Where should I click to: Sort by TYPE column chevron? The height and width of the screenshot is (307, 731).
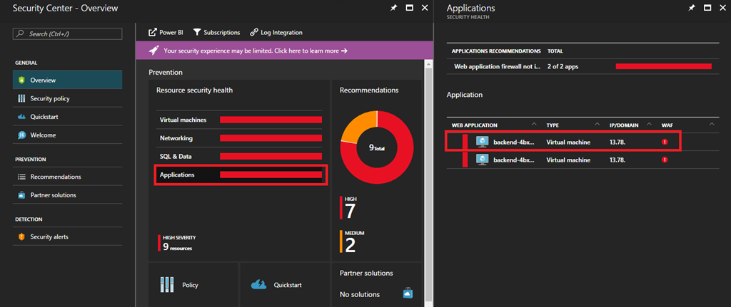598,124
